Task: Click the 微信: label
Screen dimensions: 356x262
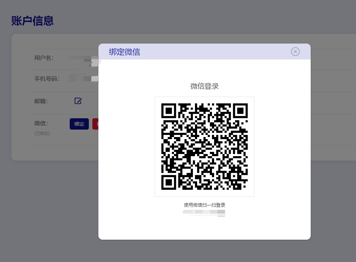Action: coord(41,123)
